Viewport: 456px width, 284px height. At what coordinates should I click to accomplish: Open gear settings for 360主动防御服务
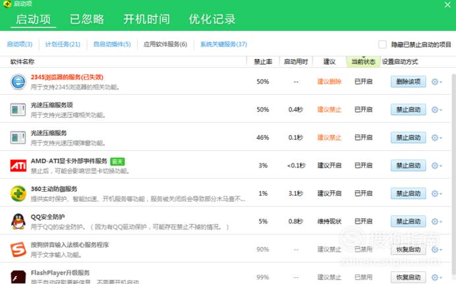point(436,194)
